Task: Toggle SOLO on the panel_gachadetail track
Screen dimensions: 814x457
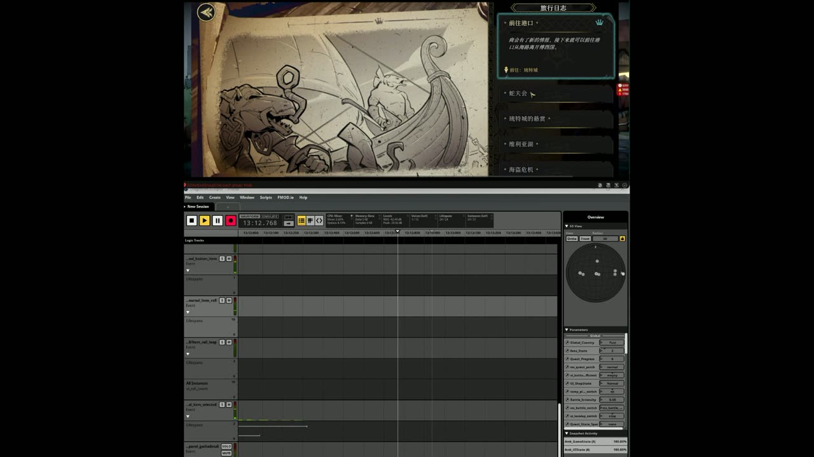Action: [x=226, y=446]
